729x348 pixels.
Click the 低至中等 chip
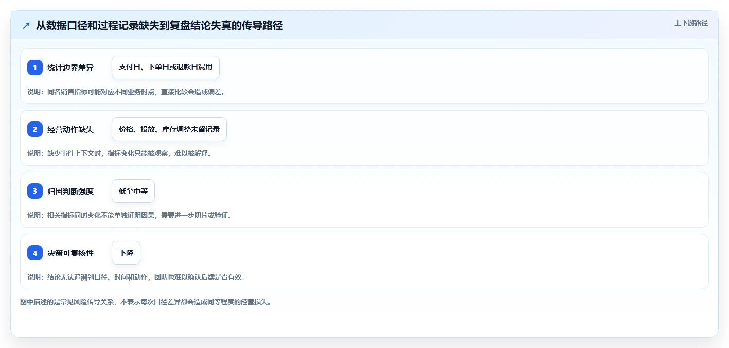tap(133, 191)
